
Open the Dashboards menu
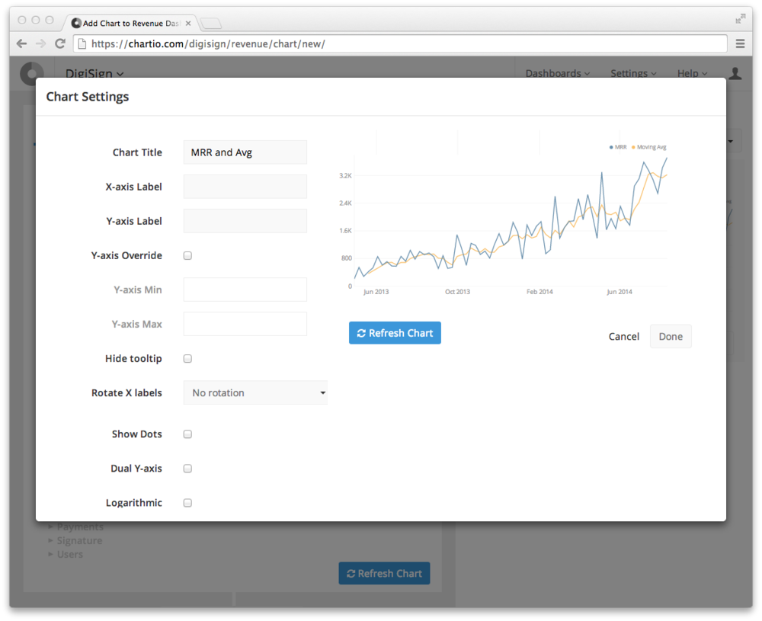(558, 74)
